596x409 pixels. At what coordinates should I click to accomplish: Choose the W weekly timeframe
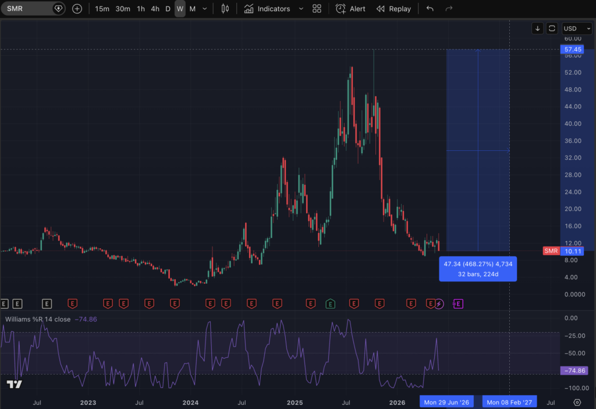point(180,9)
